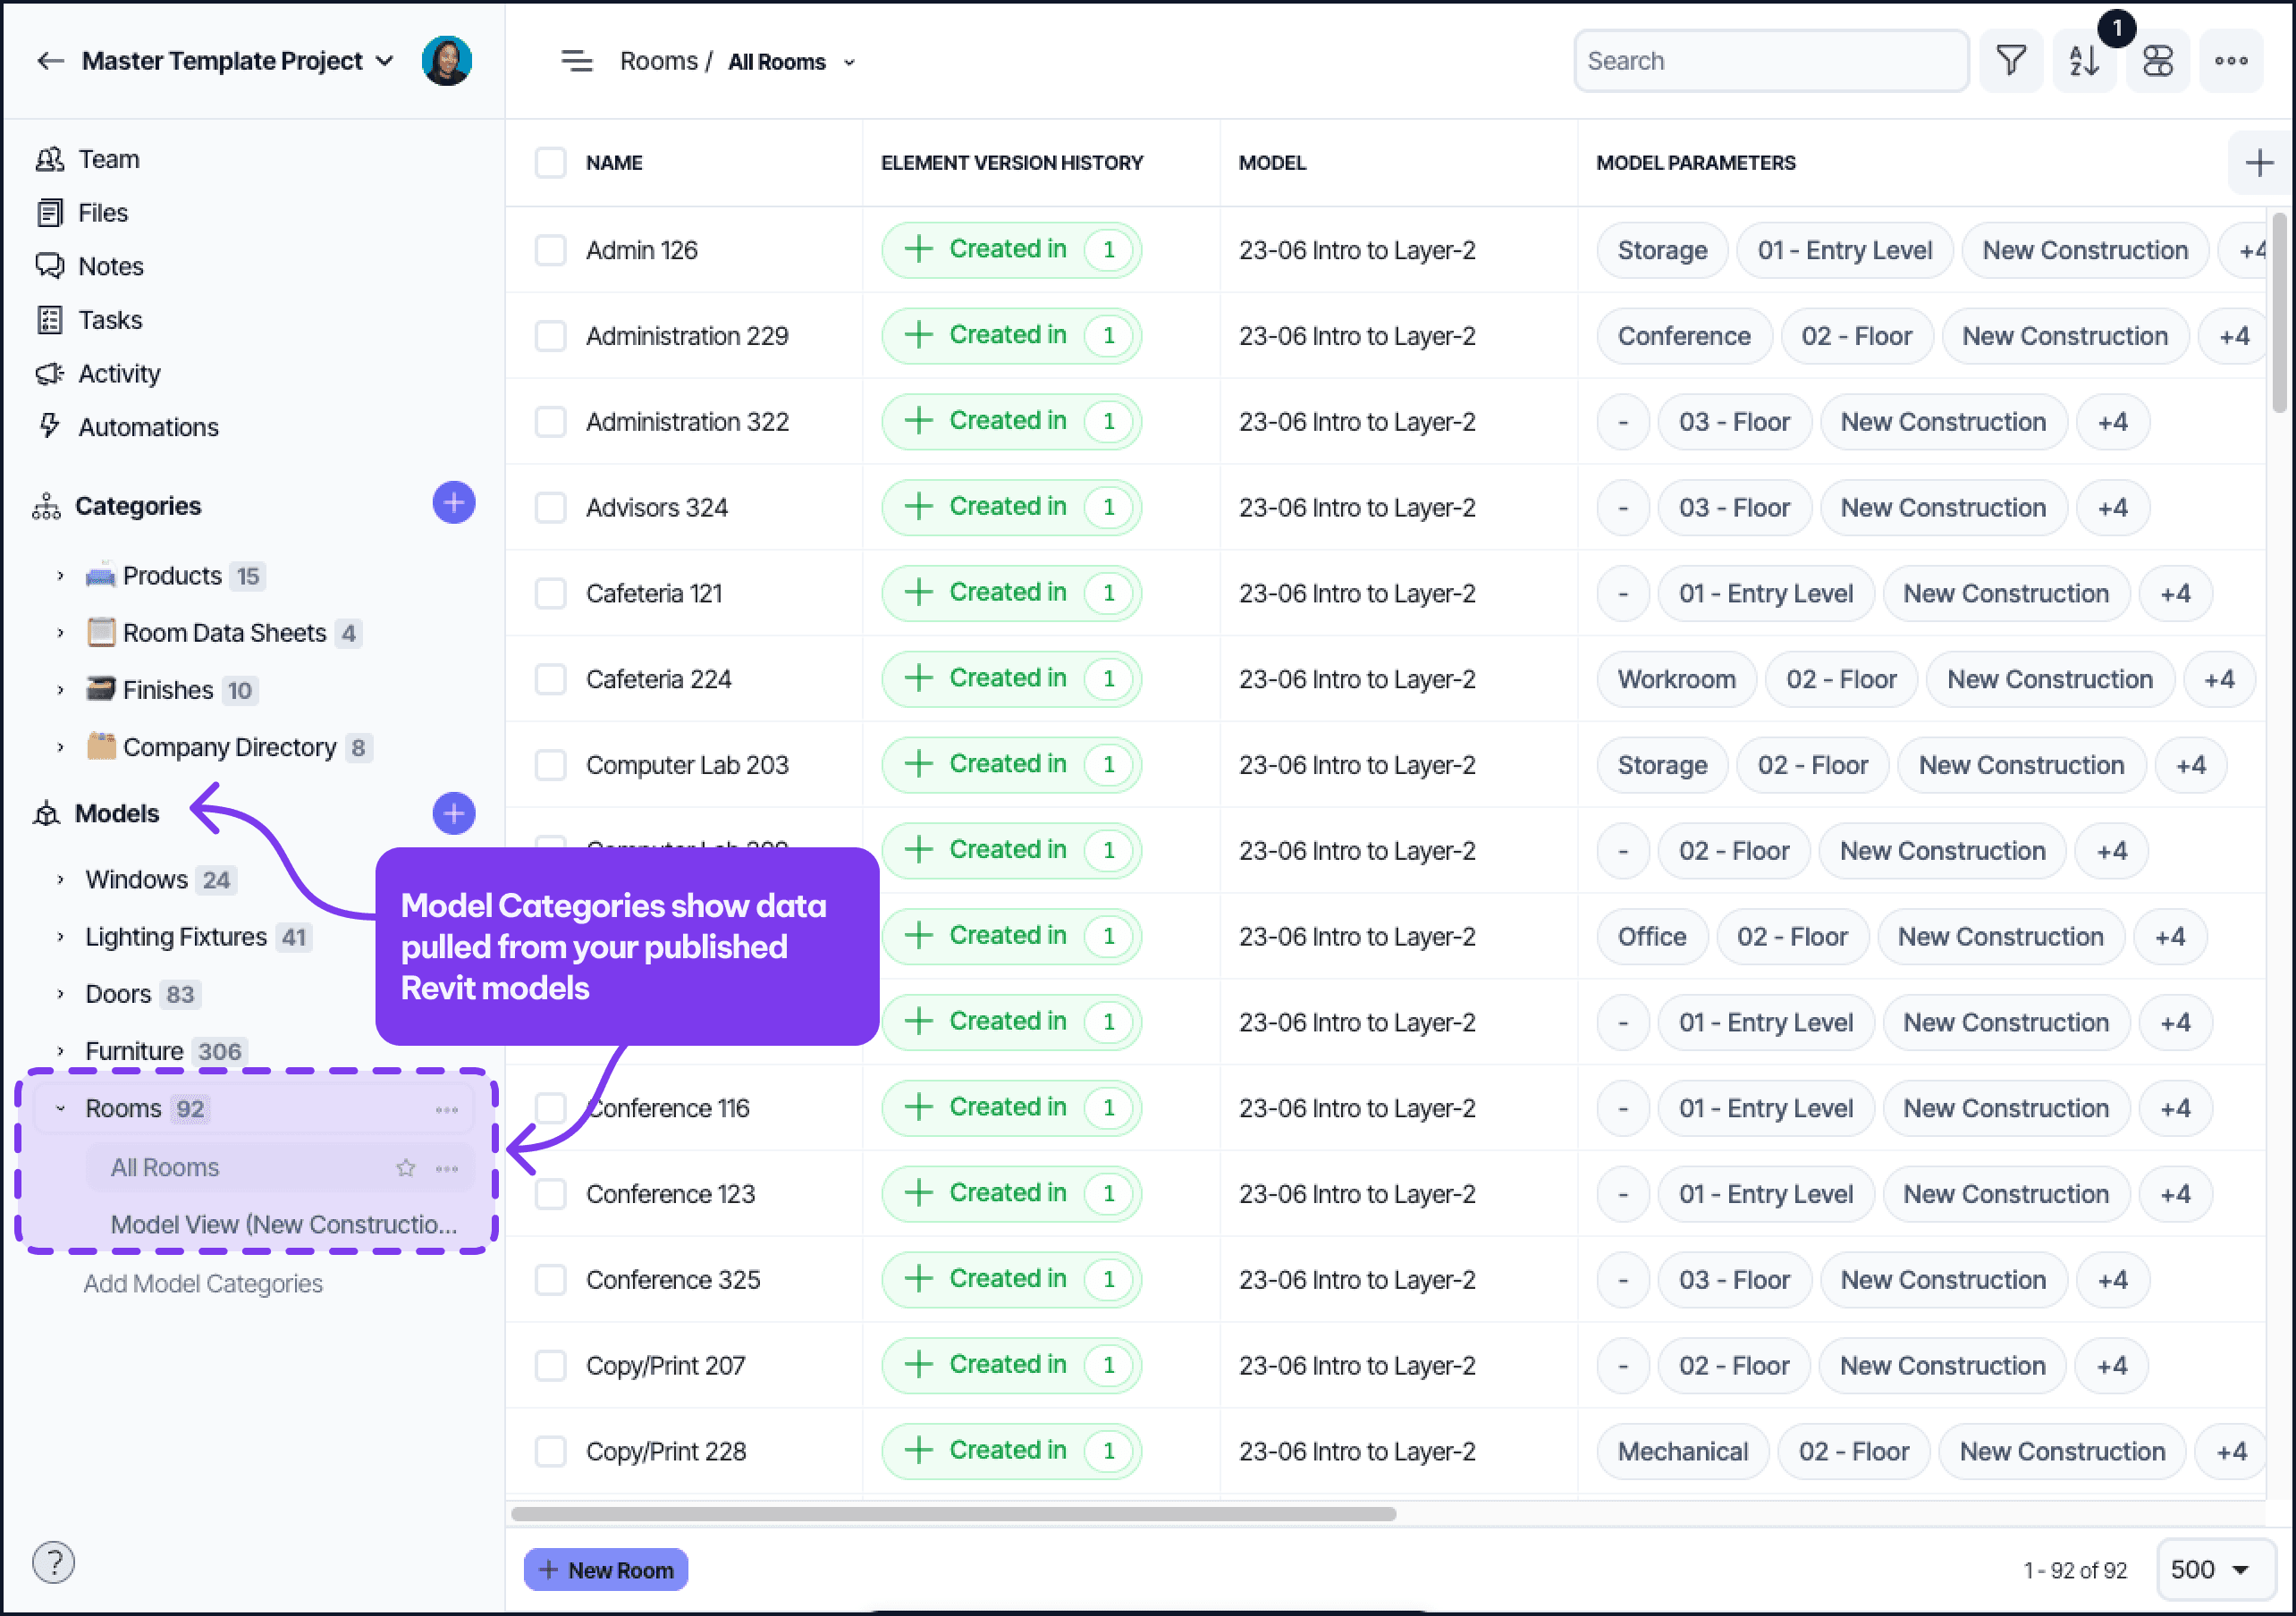Add a new category with plus button

453,503
